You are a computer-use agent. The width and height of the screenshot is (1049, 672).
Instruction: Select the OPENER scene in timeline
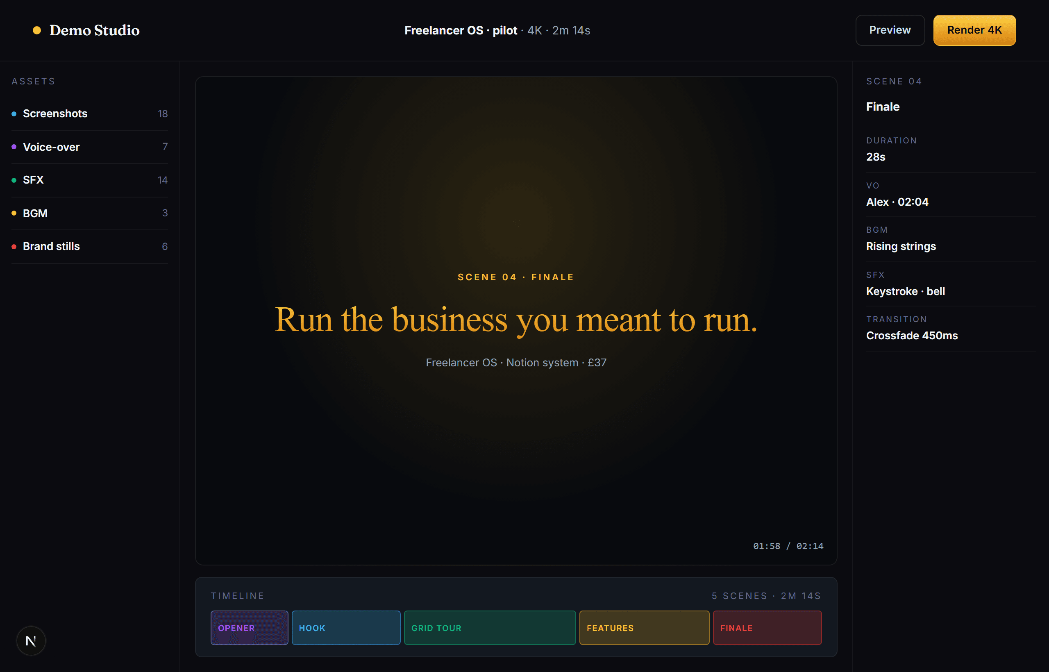click(249, 627)
